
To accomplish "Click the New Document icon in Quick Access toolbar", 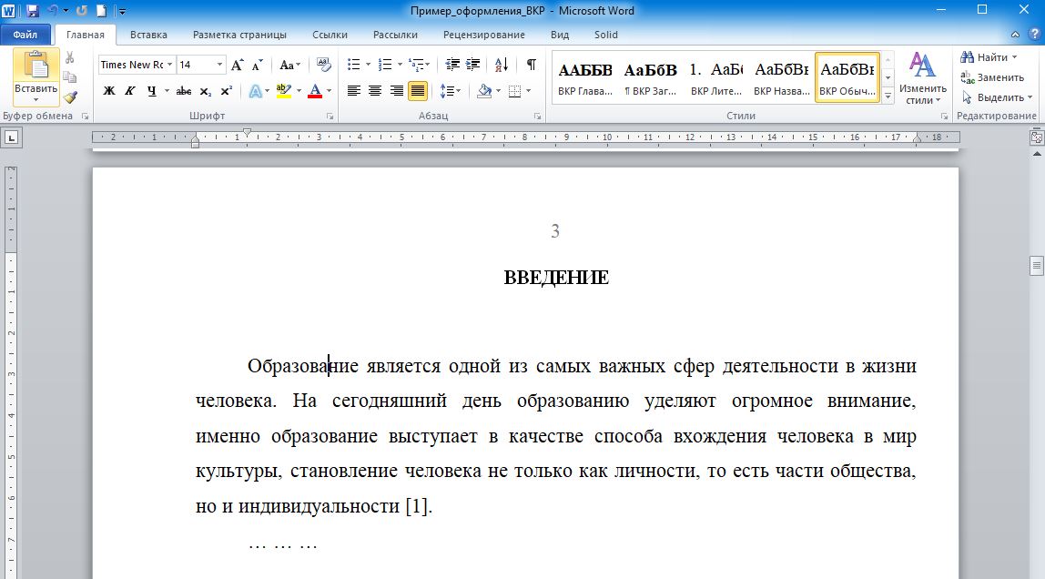I will click(101, 11).
